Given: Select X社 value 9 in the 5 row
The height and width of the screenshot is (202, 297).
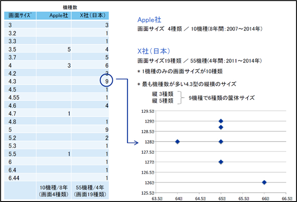Looking at the screenshot, I should [x=107, y=130].
